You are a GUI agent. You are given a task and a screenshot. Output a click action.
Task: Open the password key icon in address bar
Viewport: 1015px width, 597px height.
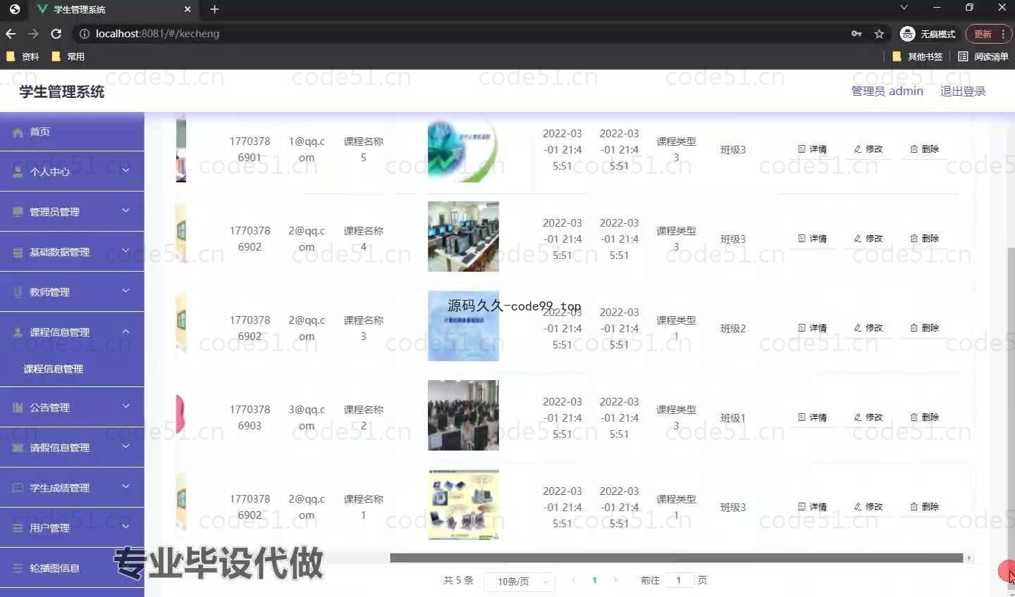point(856,34)
